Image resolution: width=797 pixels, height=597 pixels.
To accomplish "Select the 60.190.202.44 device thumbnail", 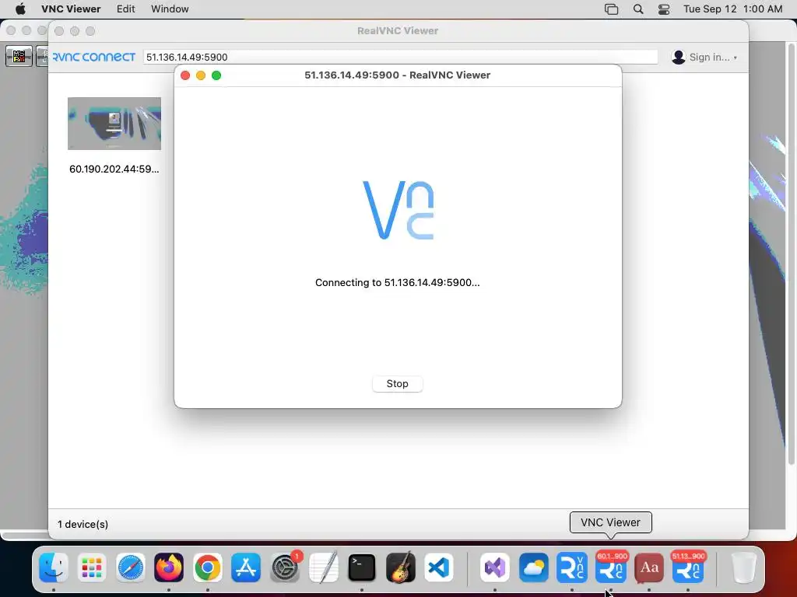I will tap(114, 124).
